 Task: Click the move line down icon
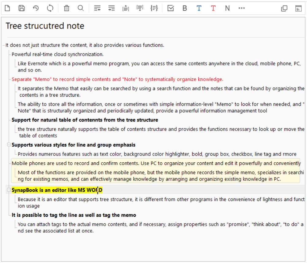coord(140,8)
